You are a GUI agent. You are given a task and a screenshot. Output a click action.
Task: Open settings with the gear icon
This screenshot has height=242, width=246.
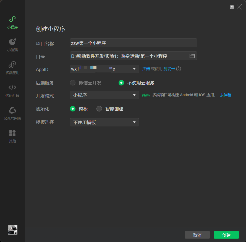(232, 7)
